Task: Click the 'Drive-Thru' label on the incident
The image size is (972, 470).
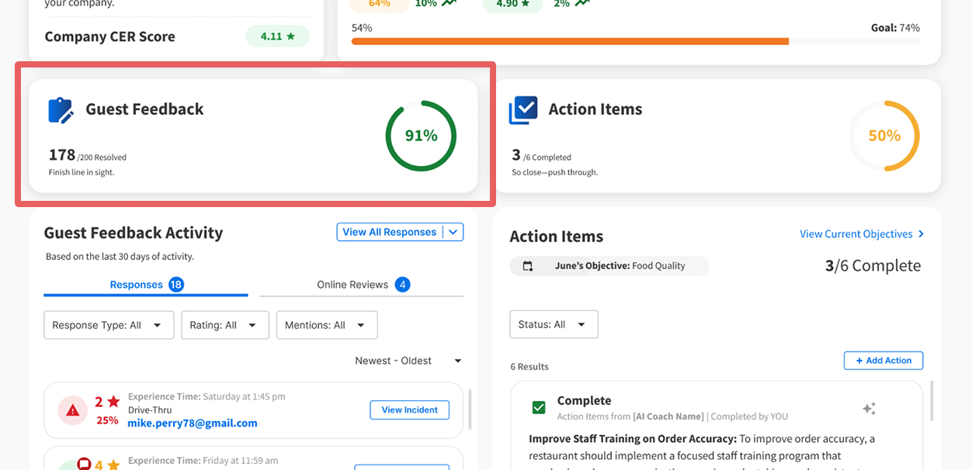Action: (150, 410)
